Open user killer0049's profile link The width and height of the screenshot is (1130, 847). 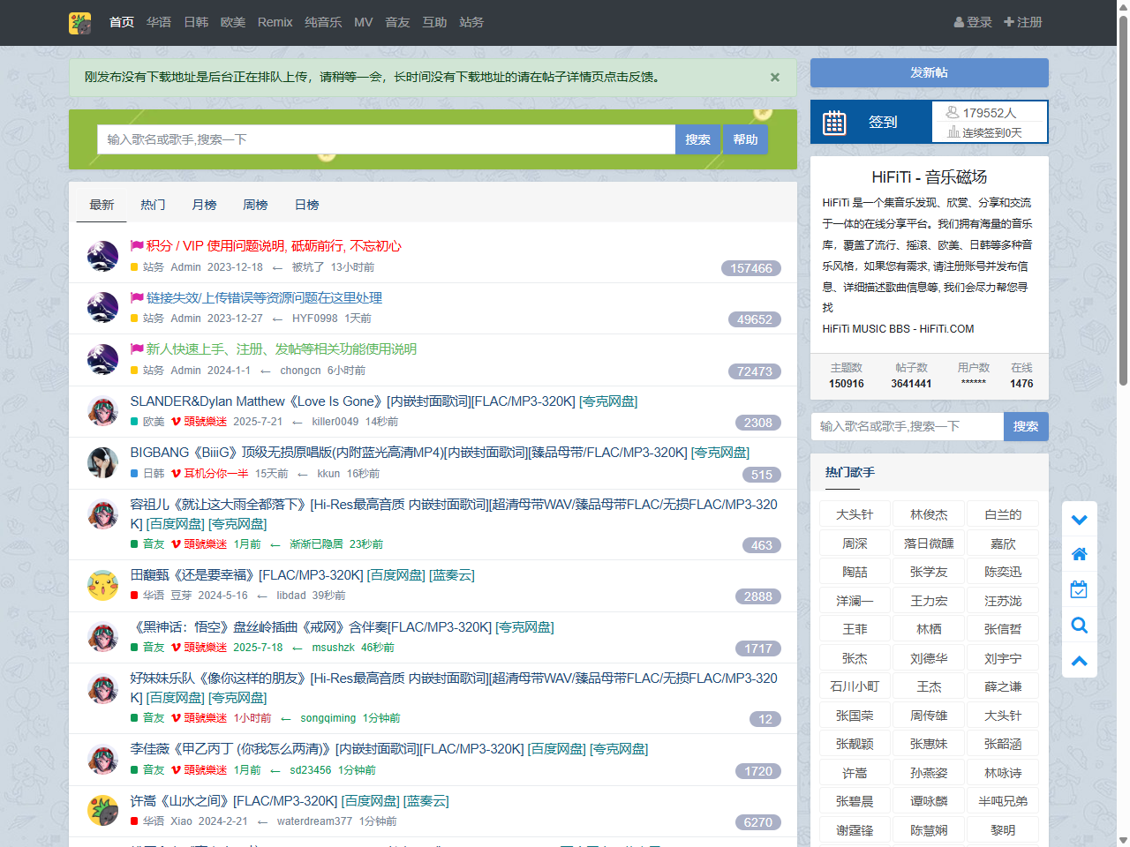click(x=335, y=422)
